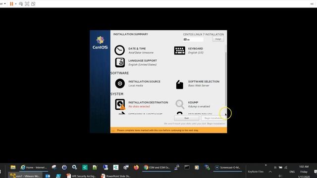The height and width of the screenshot is (178, 317).
Task: Open the command prompt icon in taskbar
Action: click(x=187, y=167)
